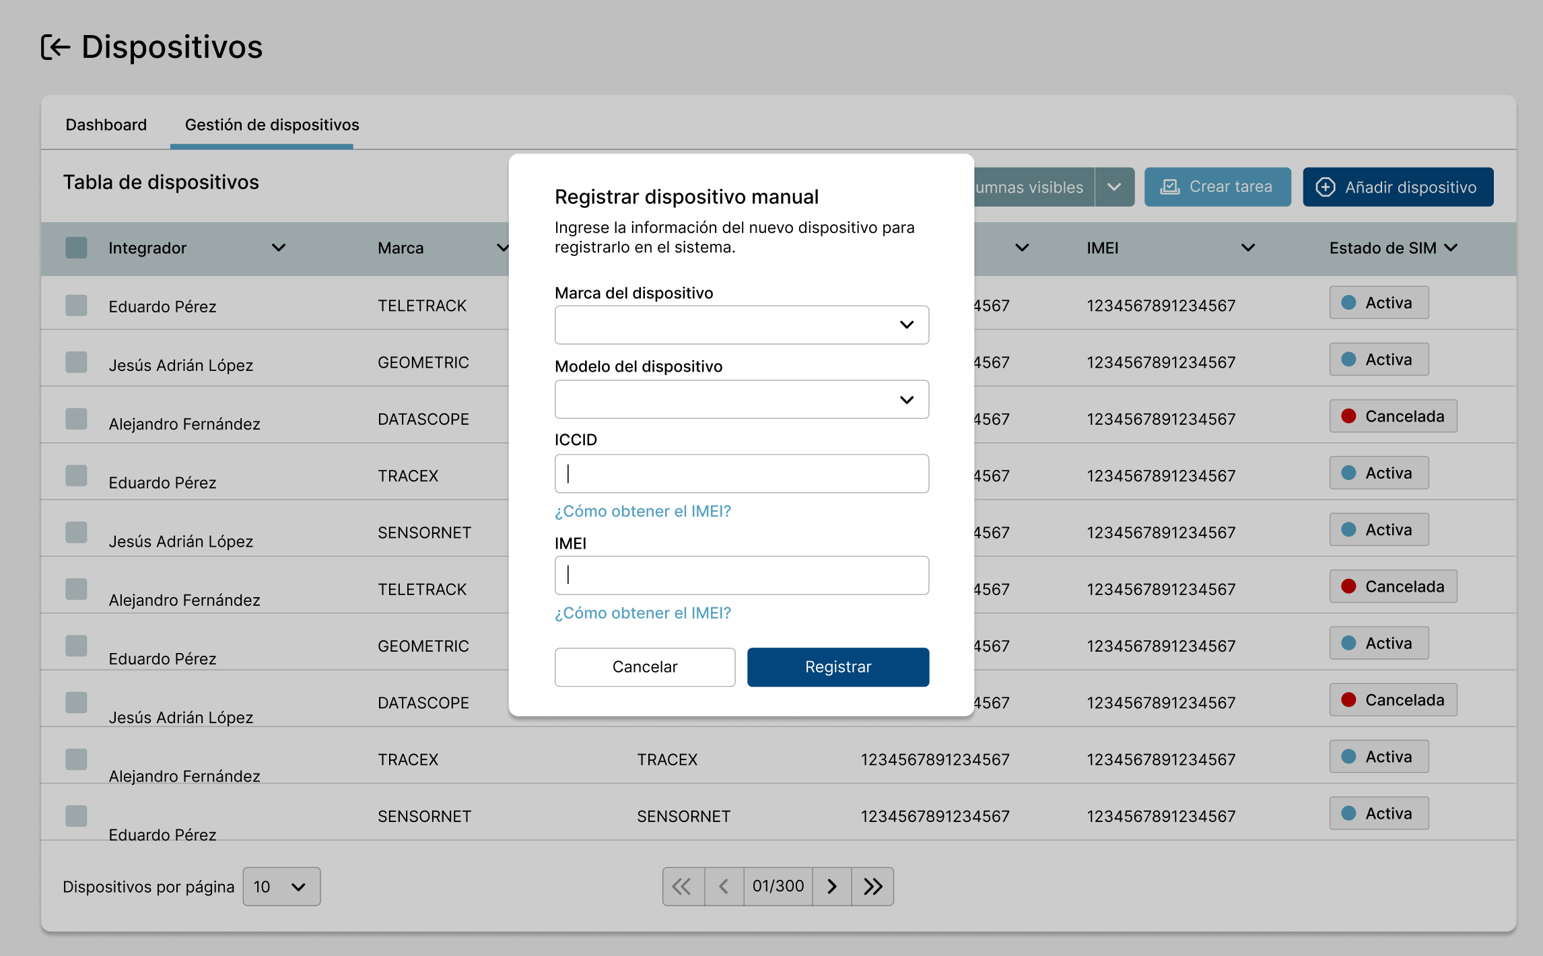Check the first Eduardo Pérez row checkbox
The height and width of the screenshot is (956, 1543).
click(x=76, y=305)
